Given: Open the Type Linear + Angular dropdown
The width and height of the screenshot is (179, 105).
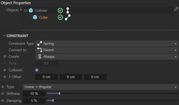Looking at the screenshot, I should (100, 87).
